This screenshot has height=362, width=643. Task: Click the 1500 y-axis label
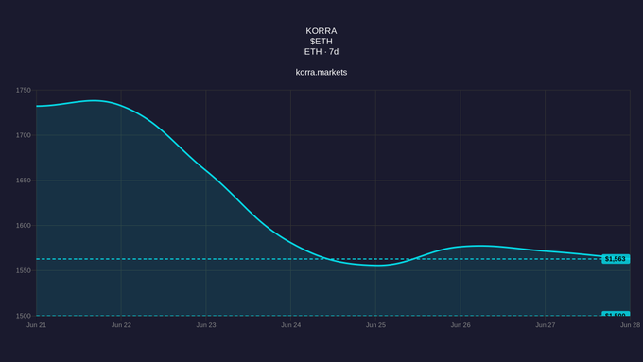pyautogui.click(x=24, y=316)
